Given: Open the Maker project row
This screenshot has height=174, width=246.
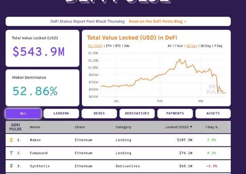Looking at the screenshot, I should (118, 140).
